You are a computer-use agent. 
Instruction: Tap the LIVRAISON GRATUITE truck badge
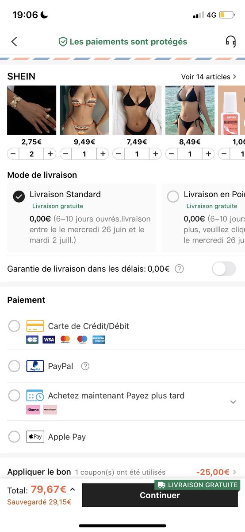[x=197, y=485]
